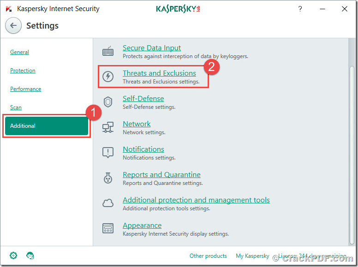Select the Additional tab in the sidebar
This screenshot has height=267, width=358.
(47, 126)
